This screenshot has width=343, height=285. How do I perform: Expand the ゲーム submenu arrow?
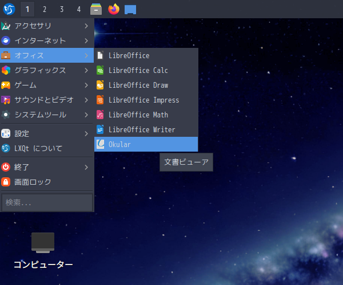(86, 85)
